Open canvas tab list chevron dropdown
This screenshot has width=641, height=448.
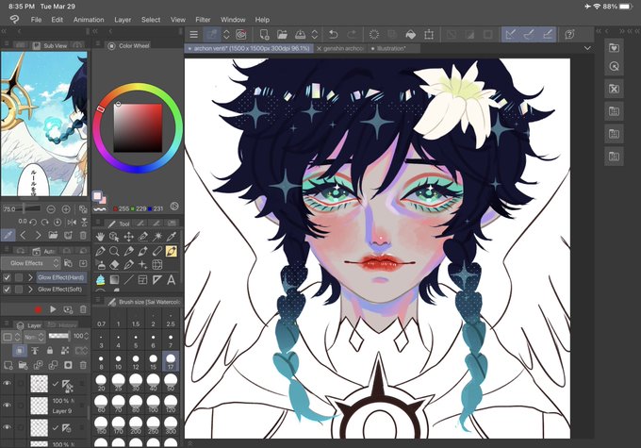click(587, 48)
